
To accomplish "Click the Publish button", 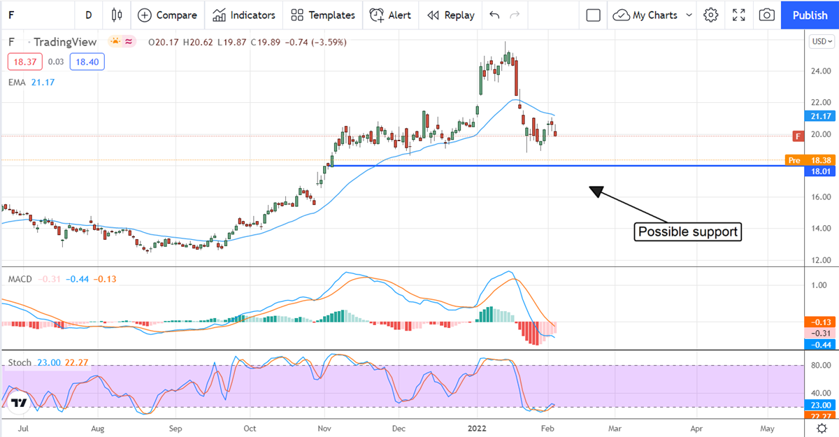I will tap(810, 15).
